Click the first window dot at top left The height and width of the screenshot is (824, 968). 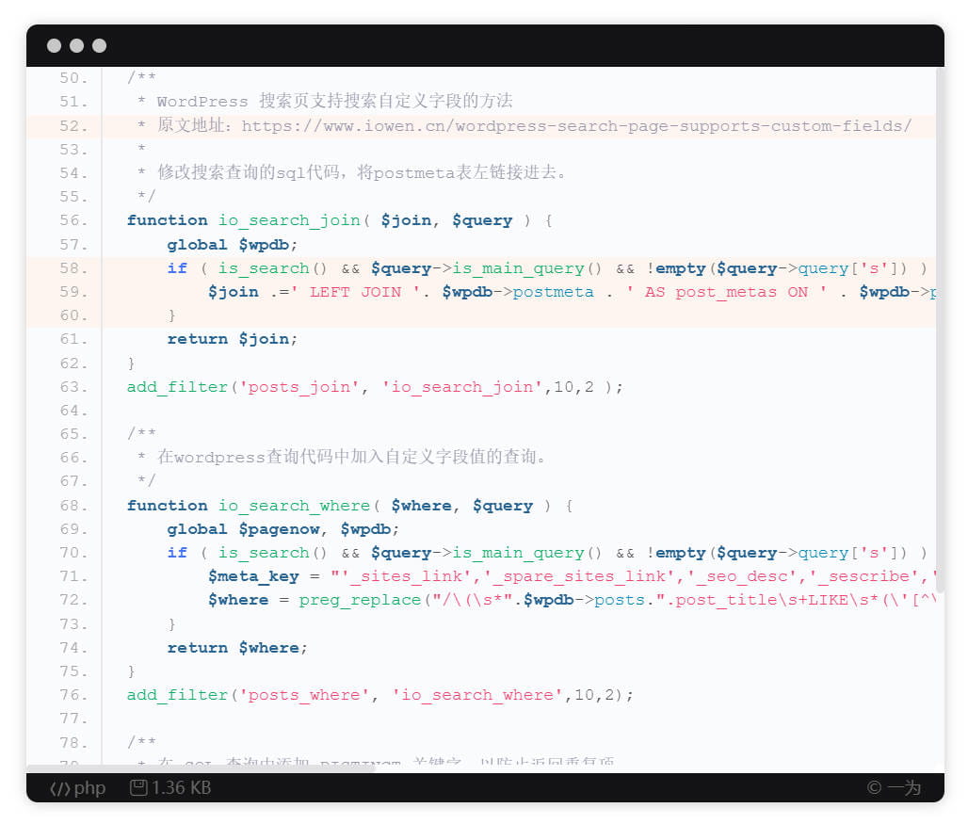tap(54, 44)
